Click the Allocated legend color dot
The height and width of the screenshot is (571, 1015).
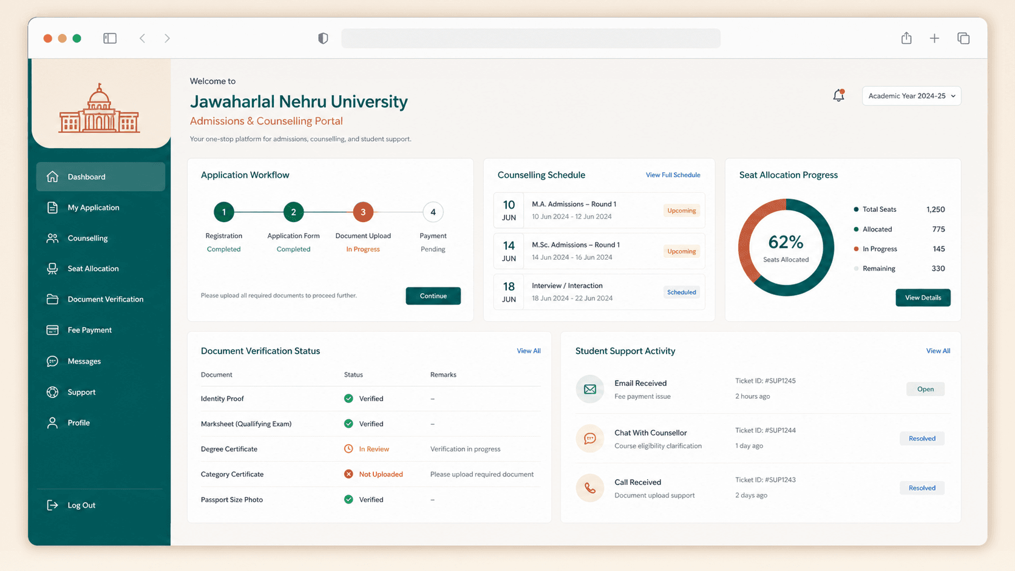[856, 229]
